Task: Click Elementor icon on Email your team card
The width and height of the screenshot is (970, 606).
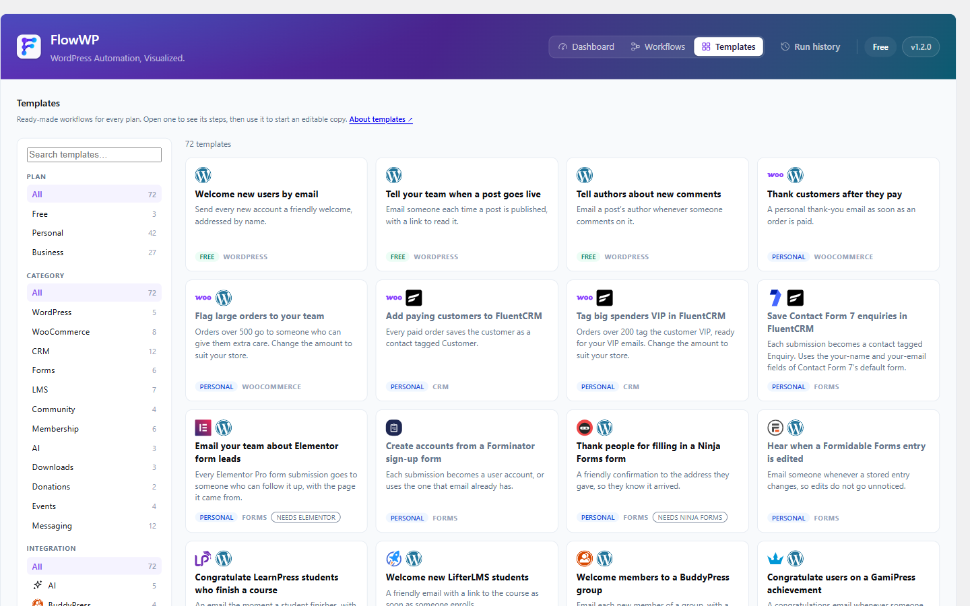Action: (x=203, y=428)
